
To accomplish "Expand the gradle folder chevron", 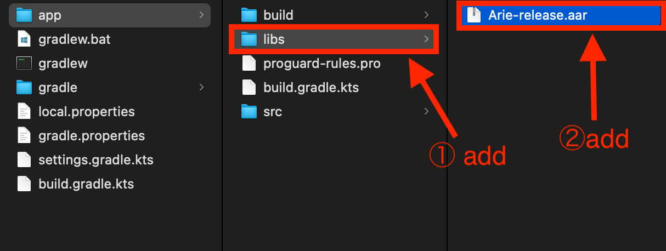I will pyautogui.click(x=201, y=87).
